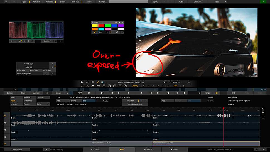Viewport: 270px width, 152px height.
Task: Open the wrench toolset icon
Action: tap(46, 149)
